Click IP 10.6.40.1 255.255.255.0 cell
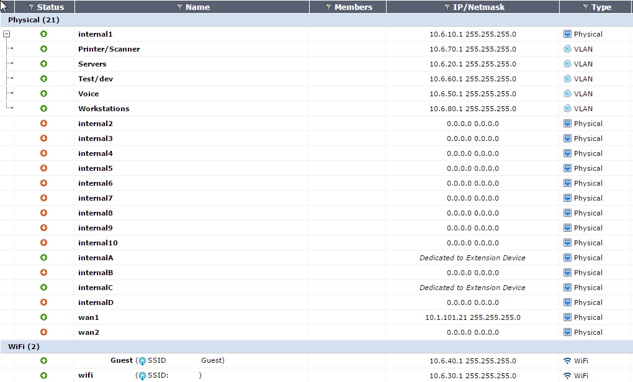This screenshot has width=633, height=382. (x=473, y=361)
